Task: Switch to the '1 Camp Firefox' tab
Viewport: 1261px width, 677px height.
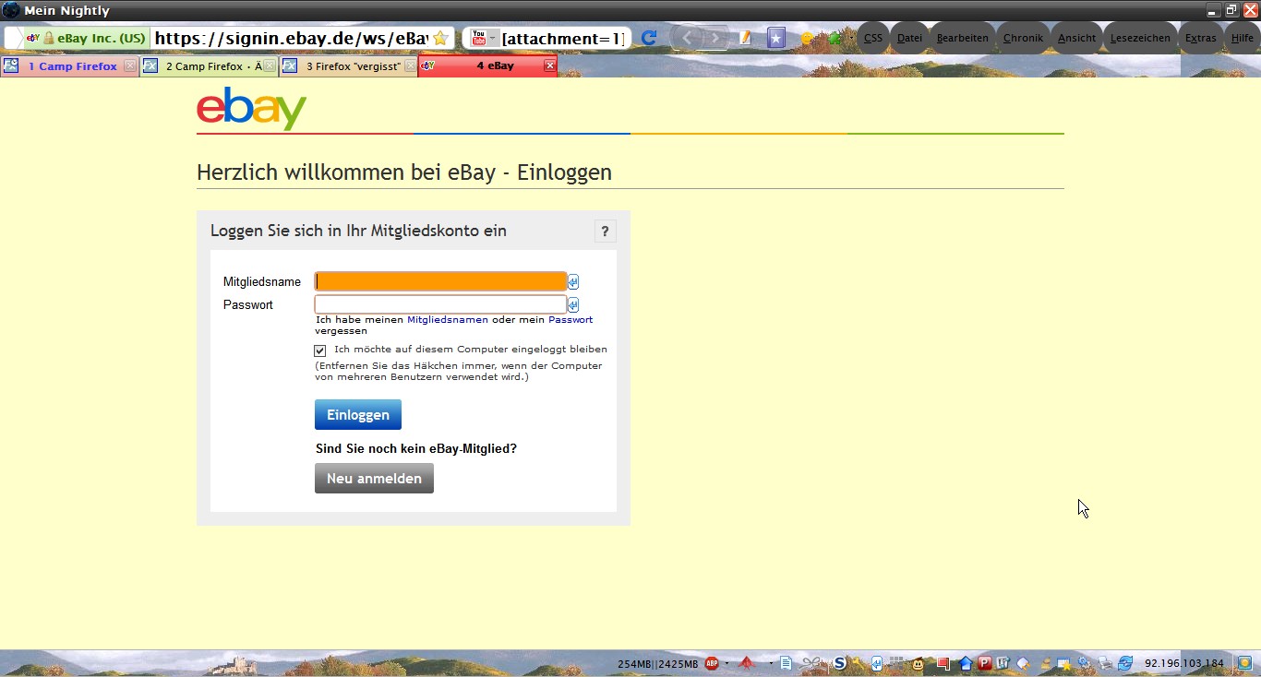Action: point(70,66)
